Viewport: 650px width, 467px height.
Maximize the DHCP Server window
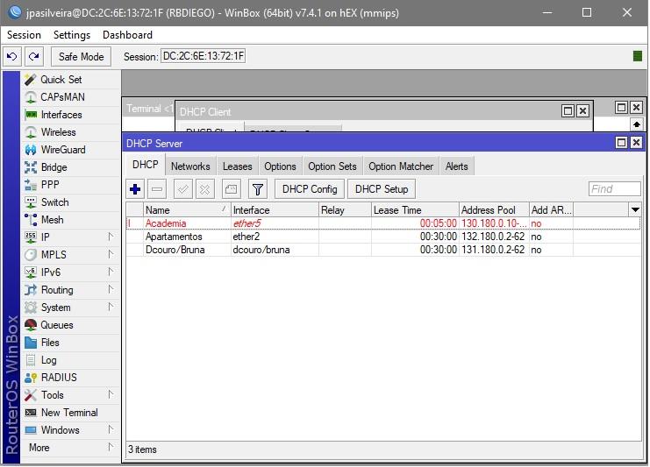coord(621,143)
